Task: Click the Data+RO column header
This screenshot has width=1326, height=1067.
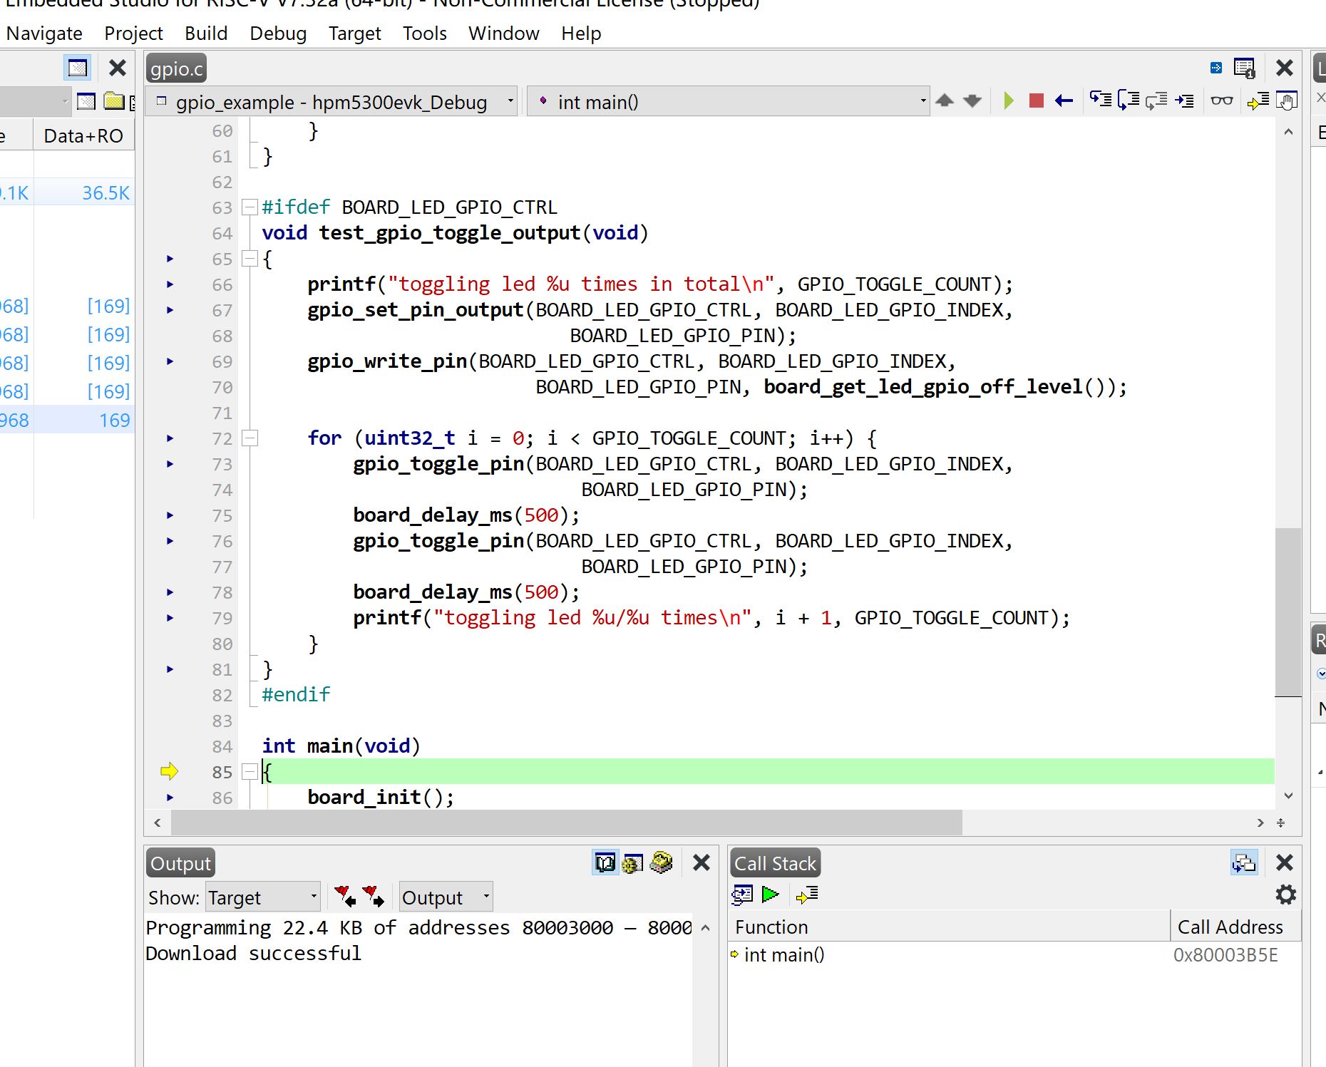Action: [x=83, y=135]
